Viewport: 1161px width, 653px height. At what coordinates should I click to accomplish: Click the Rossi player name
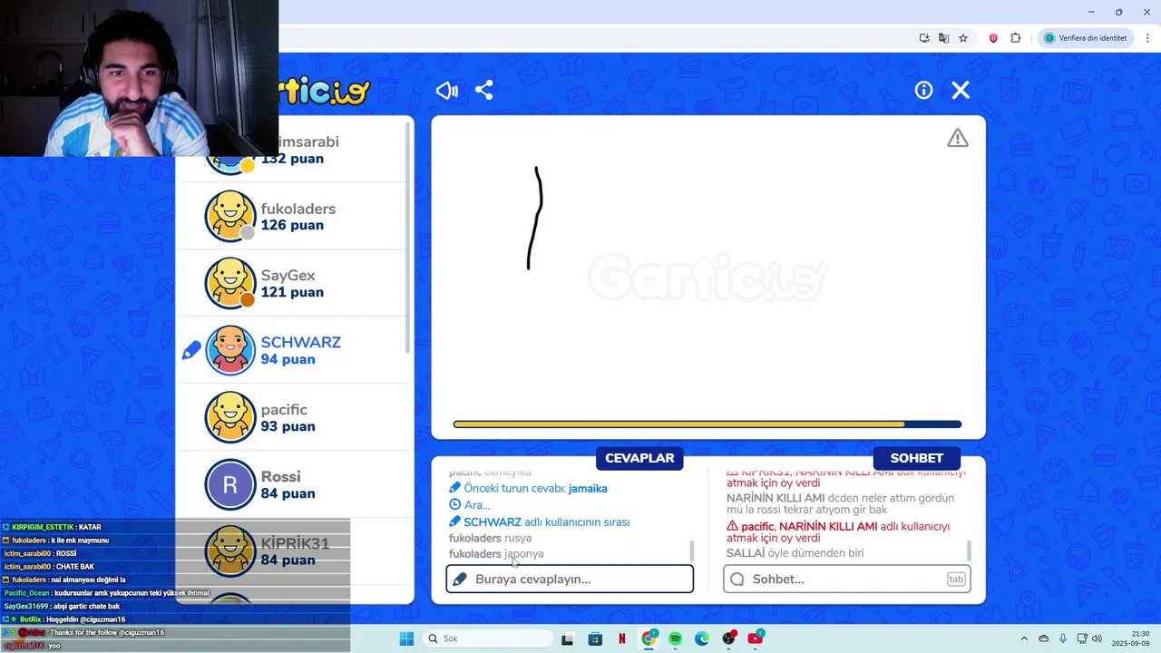(280, 476)
